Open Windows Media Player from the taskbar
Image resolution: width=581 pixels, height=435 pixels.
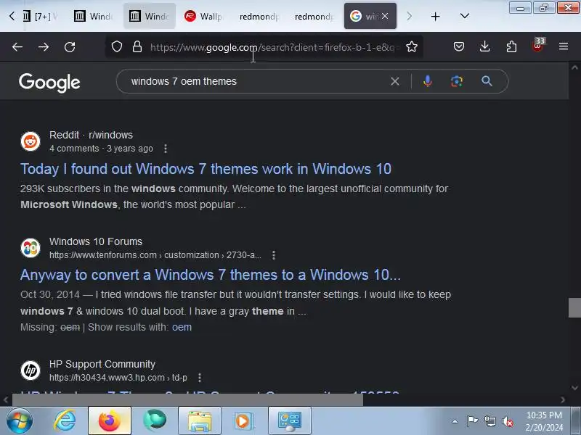click(245, 420)
